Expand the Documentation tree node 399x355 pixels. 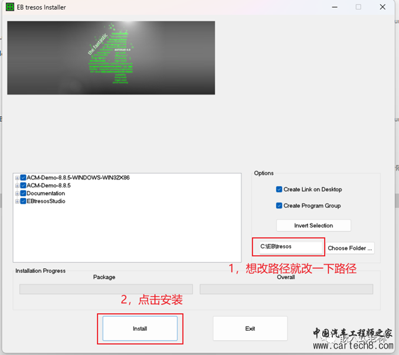[x=17, y=194]
